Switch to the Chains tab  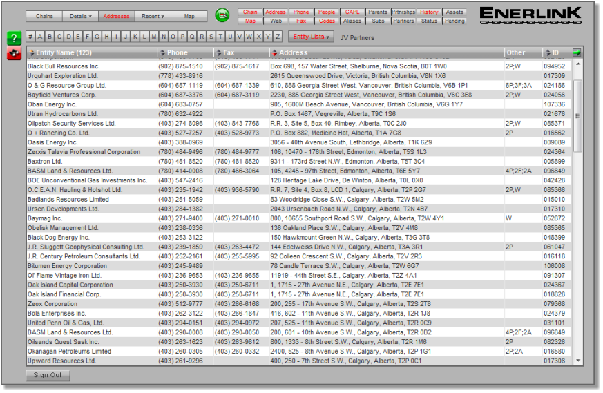pyautogui.click(x=45, y=16)
